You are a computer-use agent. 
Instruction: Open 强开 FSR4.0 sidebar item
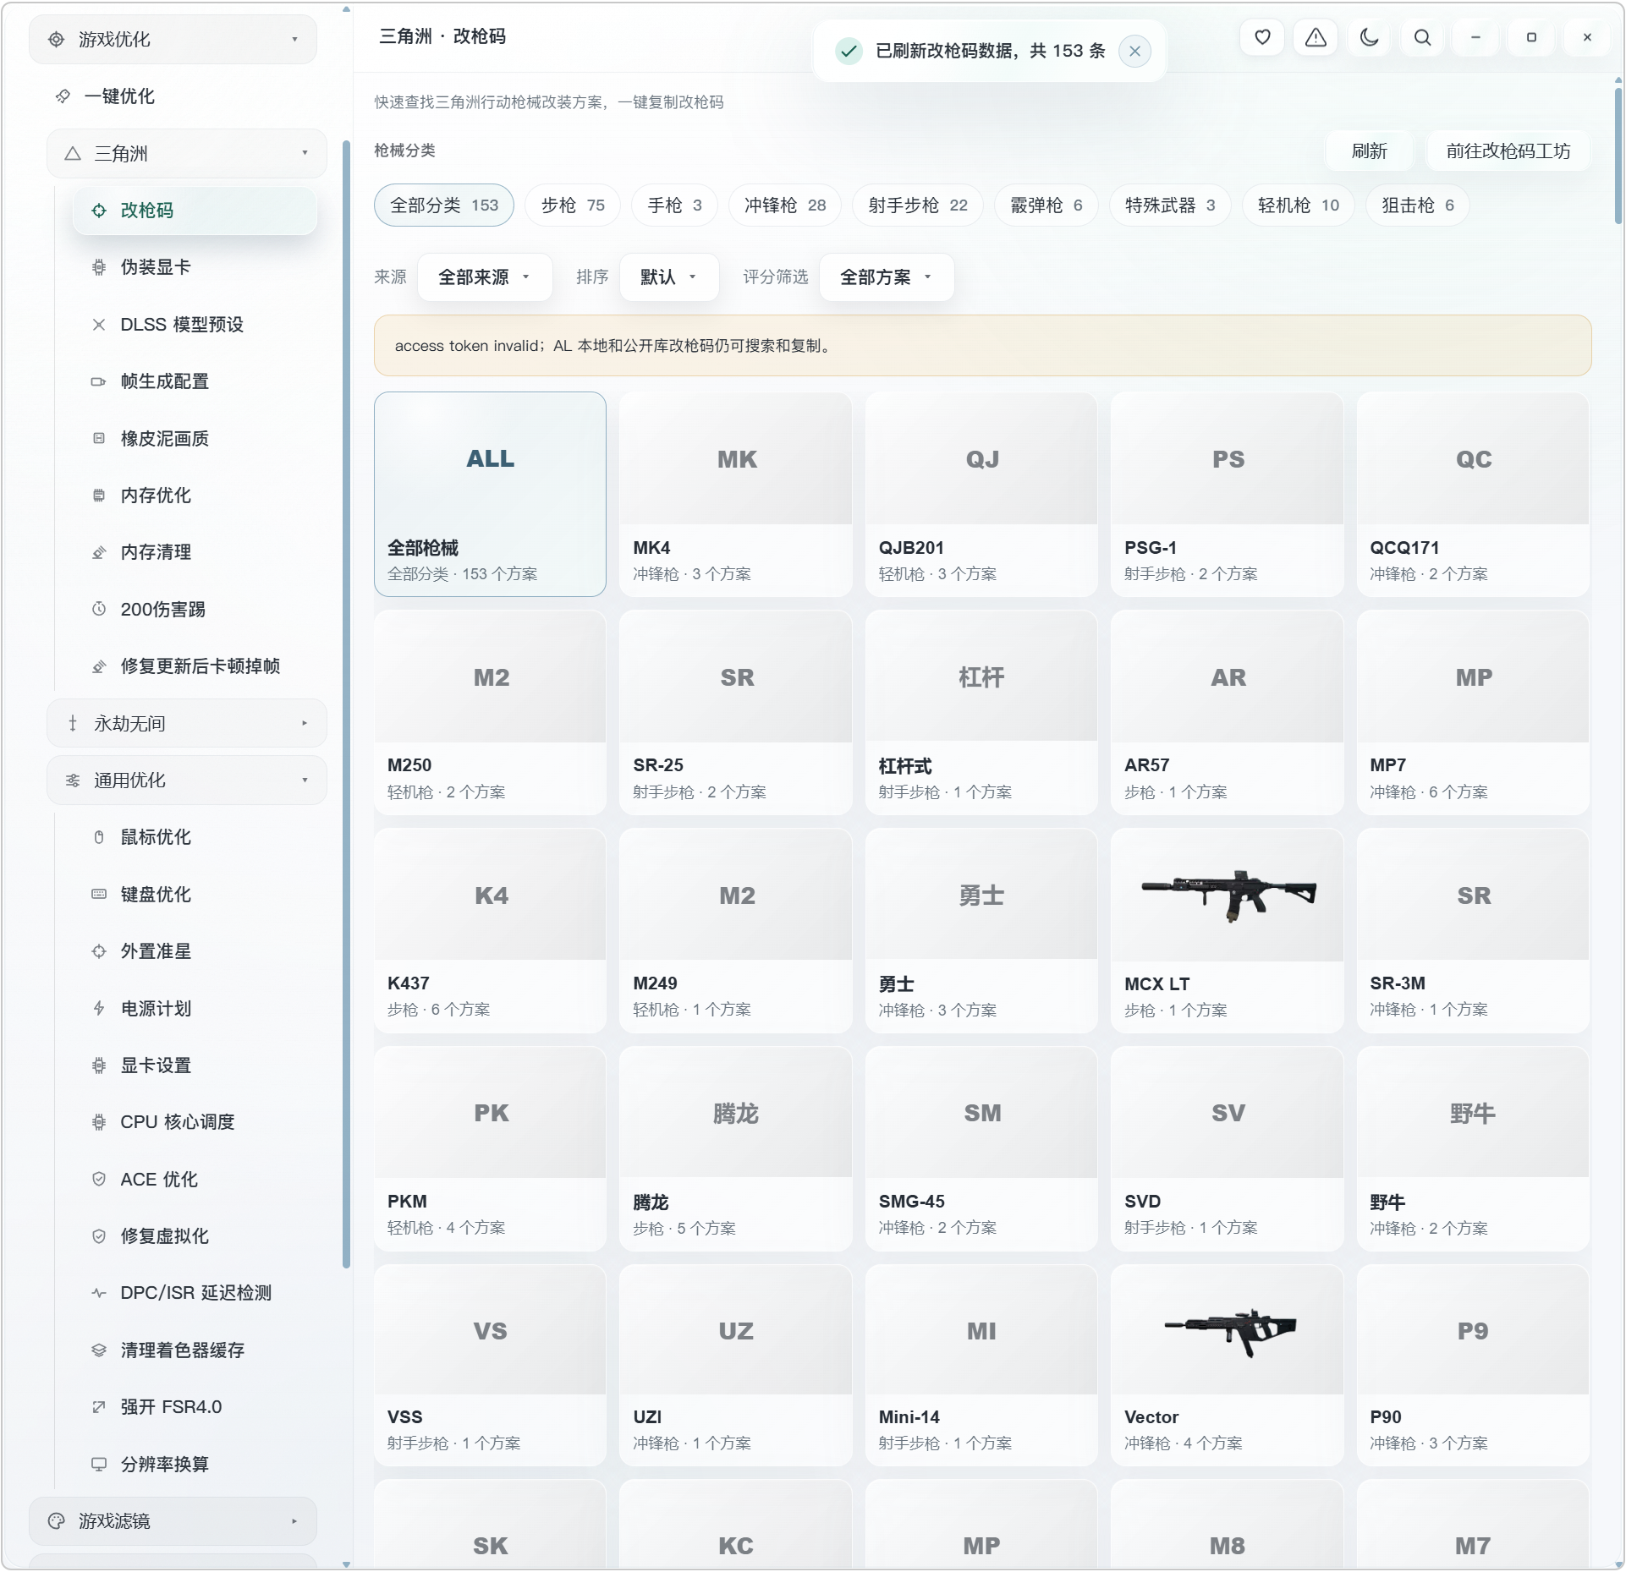tap(195, 1407)
